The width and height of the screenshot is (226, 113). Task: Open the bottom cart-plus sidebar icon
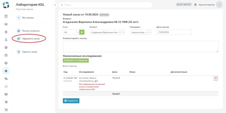6,110
